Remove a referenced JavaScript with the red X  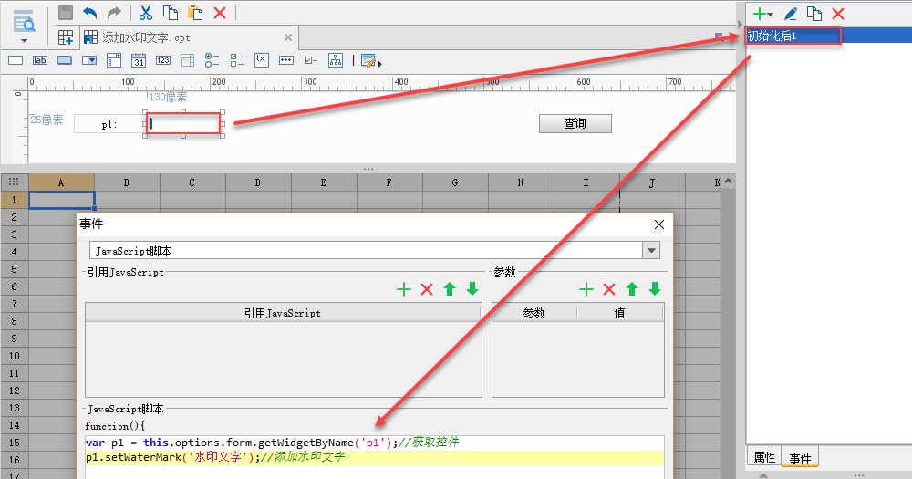coord(427,289)
